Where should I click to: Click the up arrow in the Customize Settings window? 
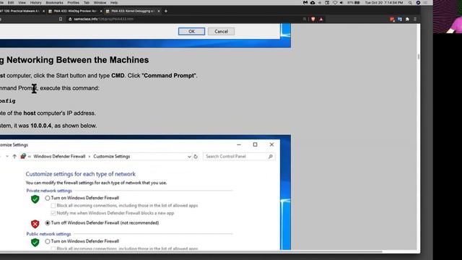click(x=14, y=157)
